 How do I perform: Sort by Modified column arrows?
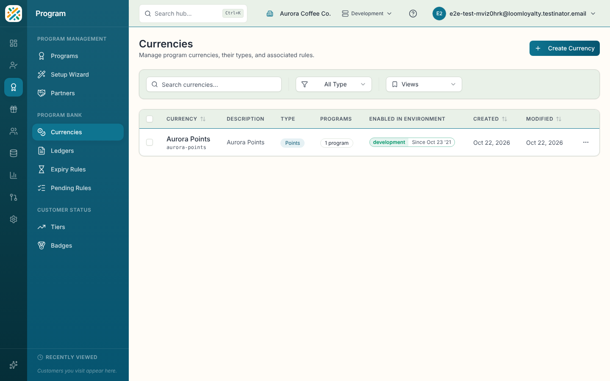559,119
